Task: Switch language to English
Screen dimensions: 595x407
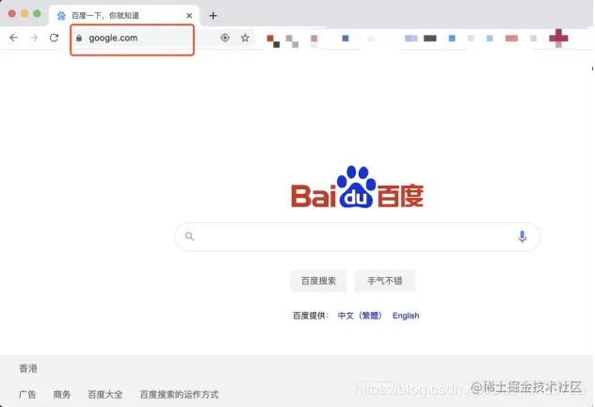Action: tap(406, 316)
